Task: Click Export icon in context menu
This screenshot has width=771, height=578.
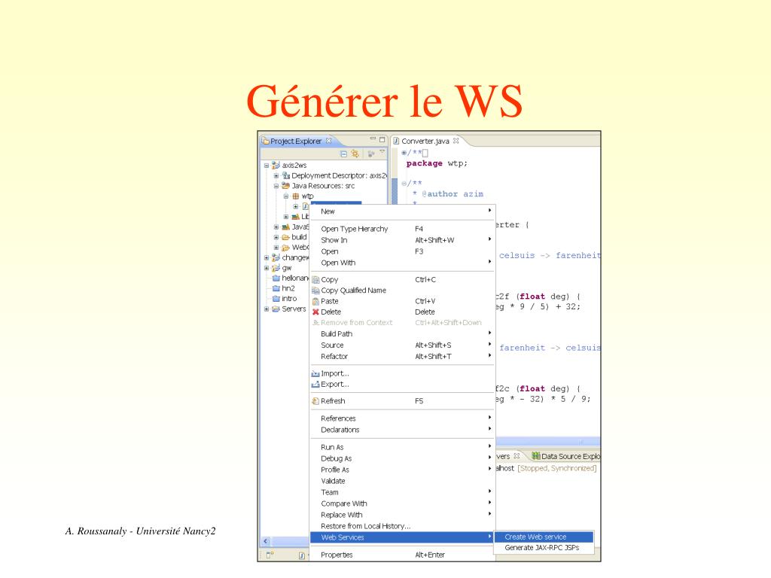Action: (315, 385)
